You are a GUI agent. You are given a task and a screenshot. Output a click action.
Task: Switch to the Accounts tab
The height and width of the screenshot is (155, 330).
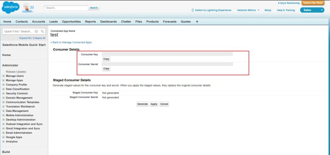(x=38, y=21)
